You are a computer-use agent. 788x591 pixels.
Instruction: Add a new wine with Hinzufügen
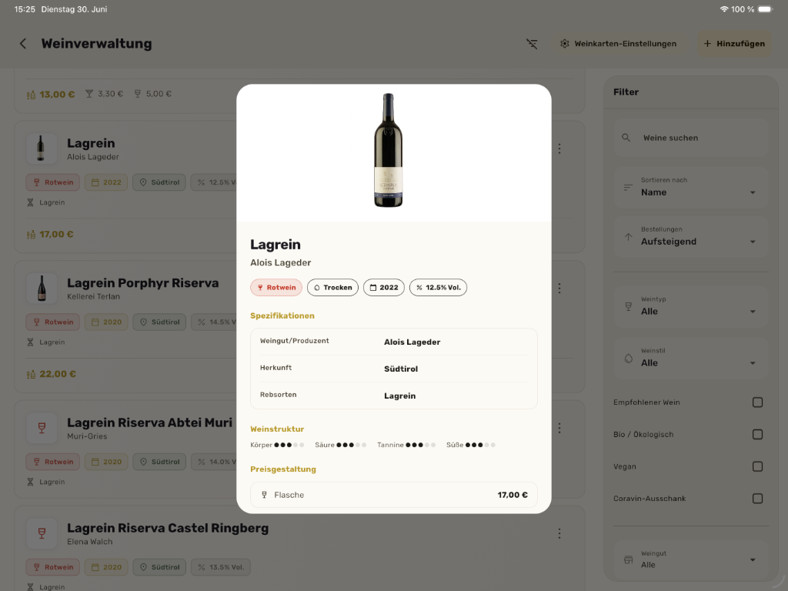734,44
